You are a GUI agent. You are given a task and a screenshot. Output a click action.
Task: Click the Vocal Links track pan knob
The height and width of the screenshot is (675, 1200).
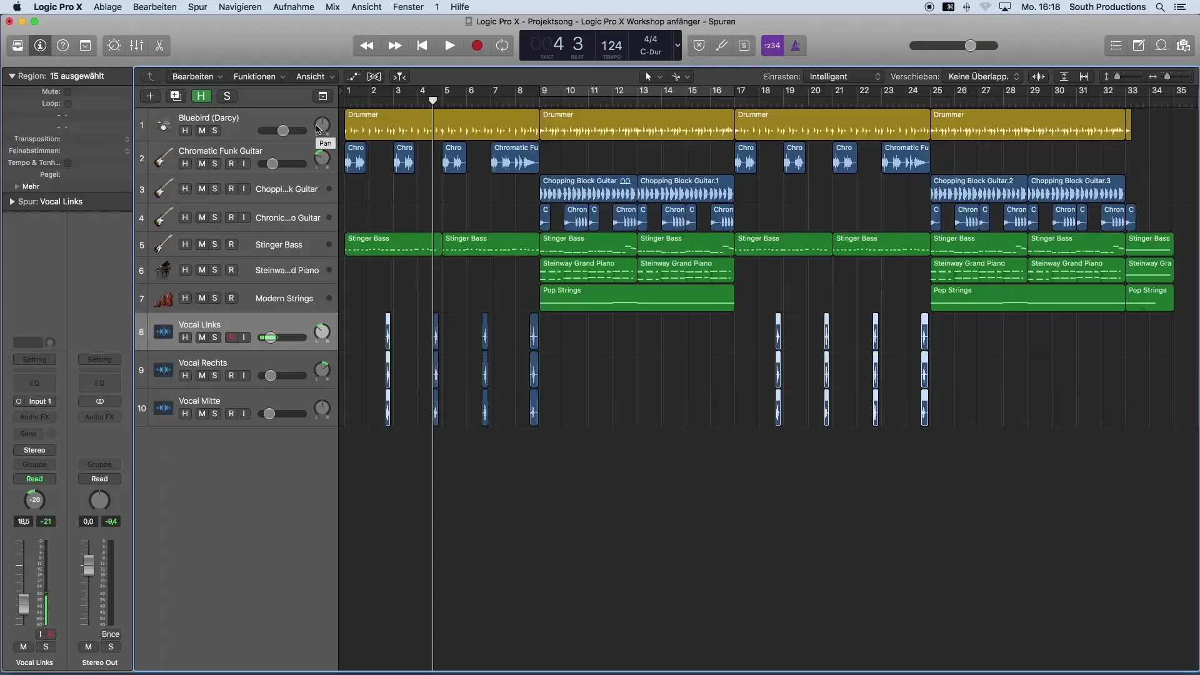coord(322,332)
